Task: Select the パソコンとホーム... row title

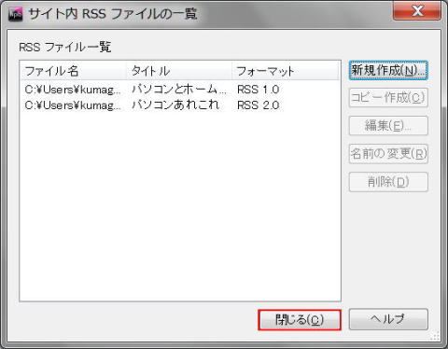Action: pyautogui.click(x=179, y=90)
